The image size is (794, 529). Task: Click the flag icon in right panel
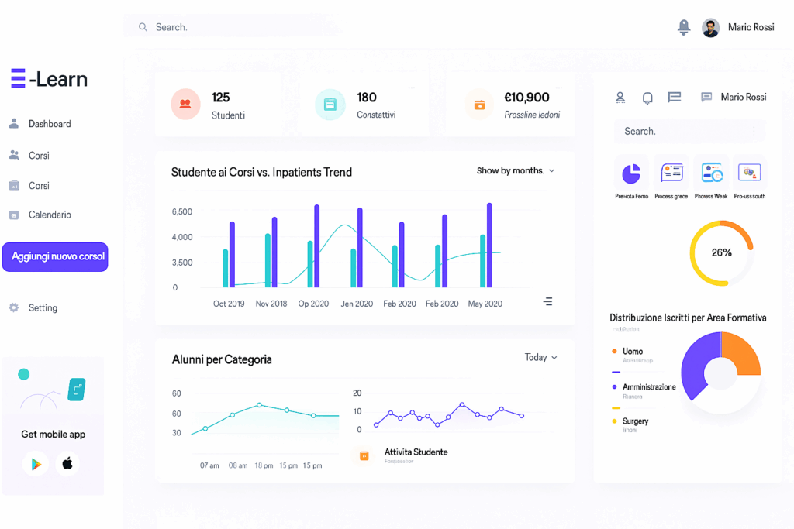(x=675, y=98)
